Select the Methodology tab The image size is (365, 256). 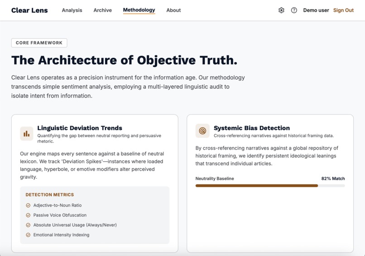click(139, 10)
